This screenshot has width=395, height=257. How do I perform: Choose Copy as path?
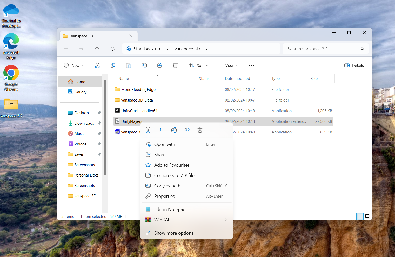[x=187, y=186]
